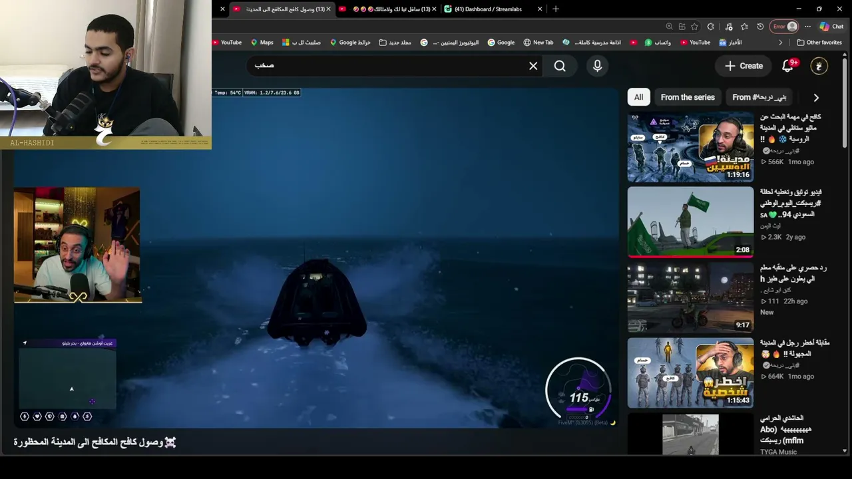
Task: Clear the YouTube search box text
Action: pos(533,66)
